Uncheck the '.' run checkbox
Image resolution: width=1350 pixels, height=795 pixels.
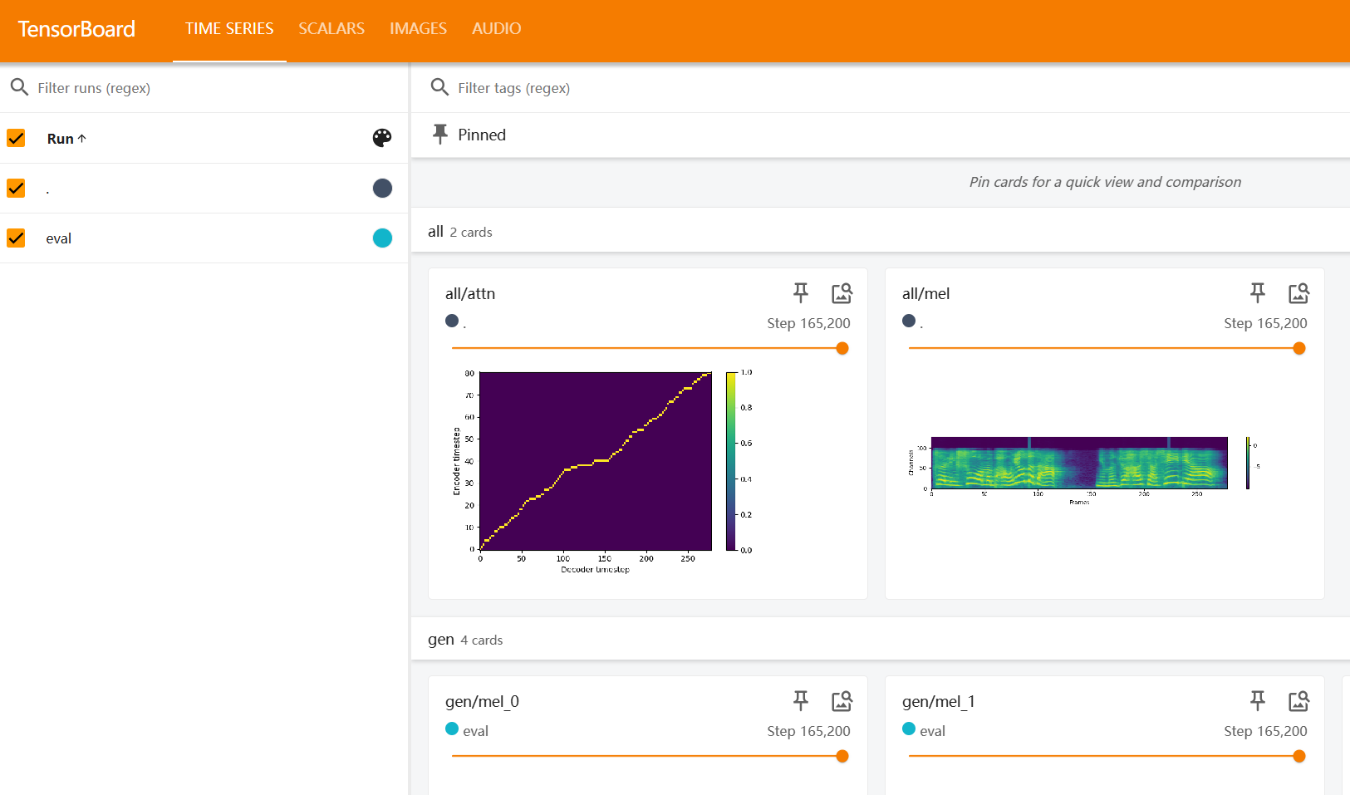click(x=16, y=188)
